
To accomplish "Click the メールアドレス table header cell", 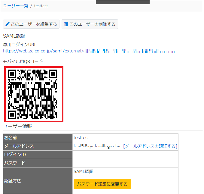I will [38, 146].
